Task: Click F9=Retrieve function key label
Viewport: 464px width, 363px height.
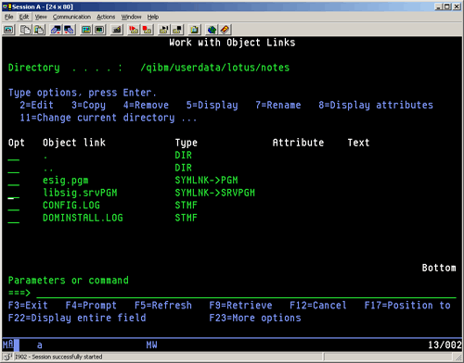Action: pos(240,306)
